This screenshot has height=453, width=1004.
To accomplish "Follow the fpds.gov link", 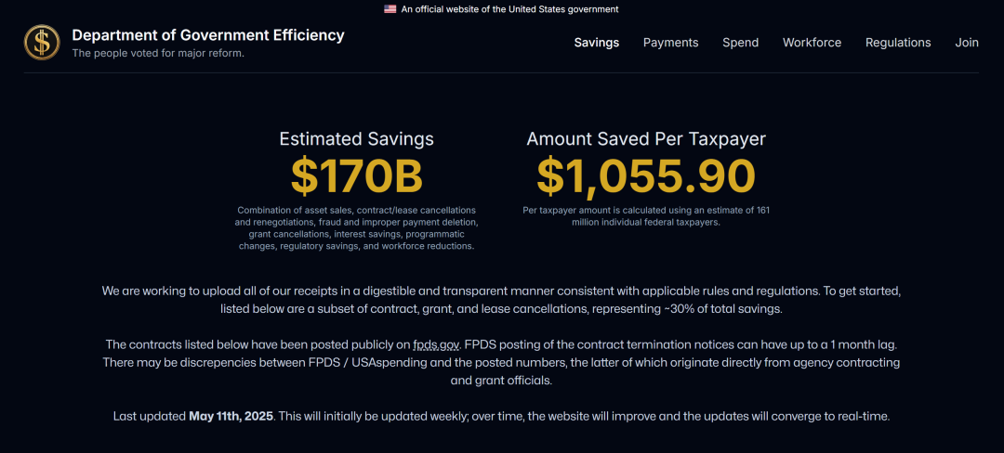I will (x=437, y=345).
